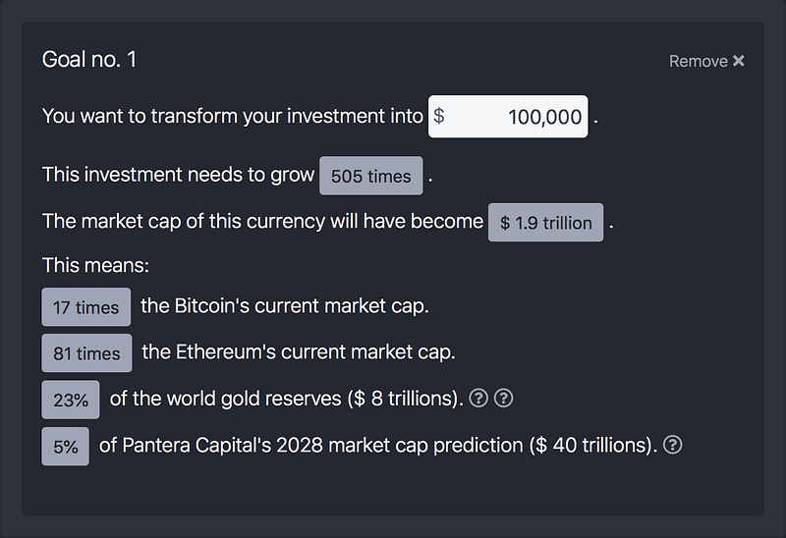The height and width of the screenshot is (538, 786).
Task: Click 'You want to transform your investment' label
Action: pyautogui.click(x=233, y=116)
